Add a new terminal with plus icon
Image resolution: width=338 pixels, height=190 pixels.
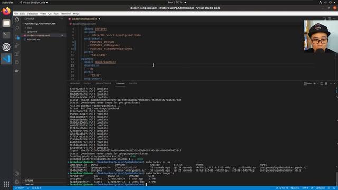pos(315,83)
